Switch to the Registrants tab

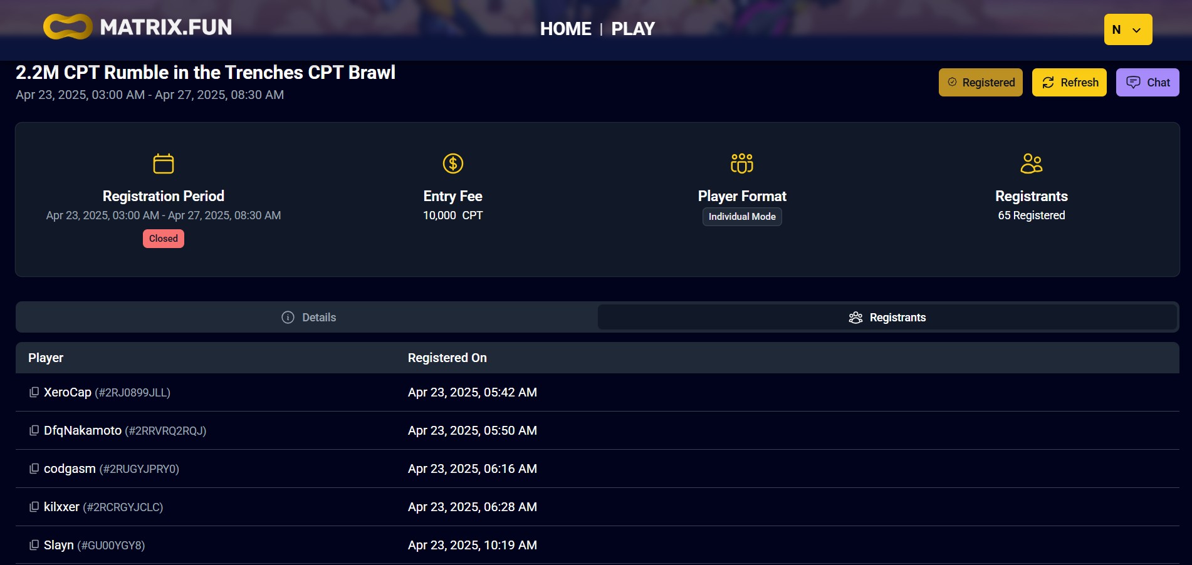887,318
